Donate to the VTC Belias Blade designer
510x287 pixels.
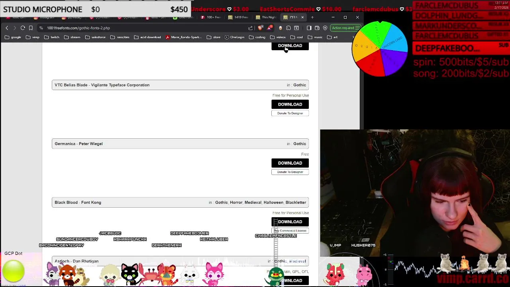click(x=290, y=113)
